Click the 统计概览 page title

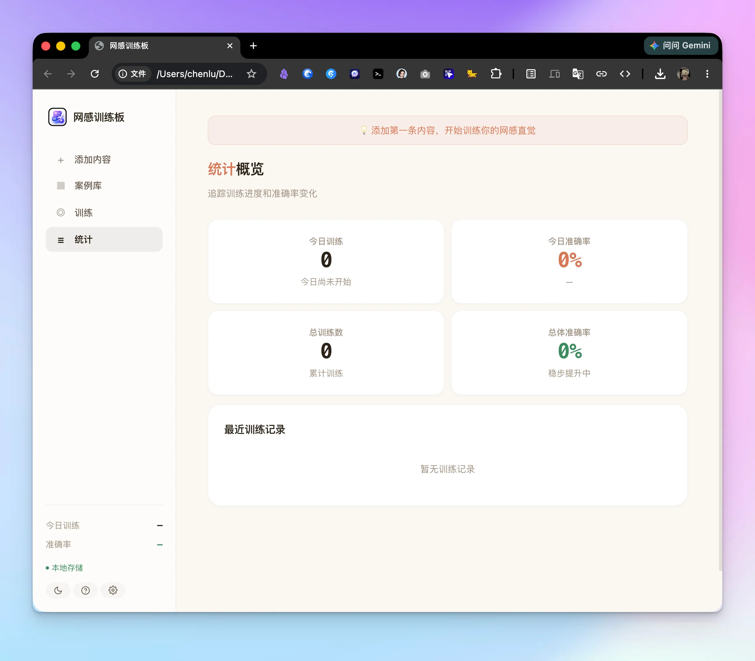pyautogui.click(x=236, y=169)
